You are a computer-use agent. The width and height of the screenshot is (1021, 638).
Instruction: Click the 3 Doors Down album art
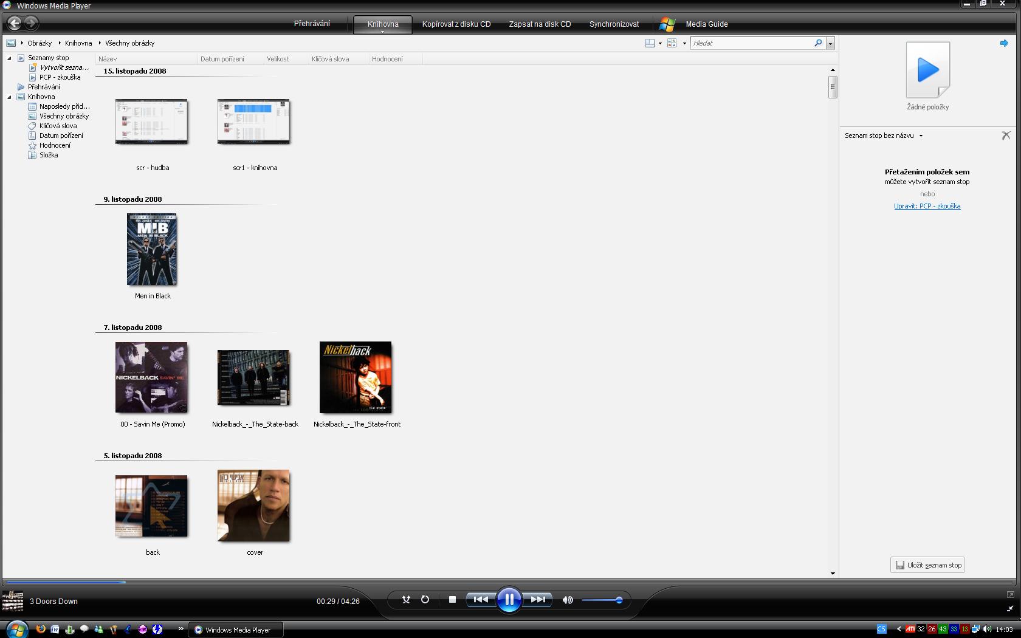tap(13, 601)
